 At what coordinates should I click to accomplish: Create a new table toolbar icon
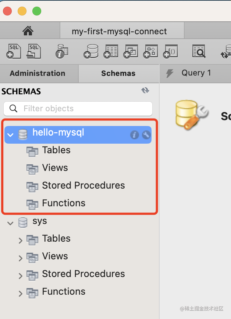click(x=110, y=51)
